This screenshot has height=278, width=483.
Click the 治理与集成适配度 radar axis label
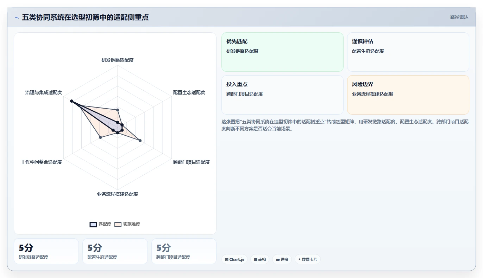[x=44, y=93]
